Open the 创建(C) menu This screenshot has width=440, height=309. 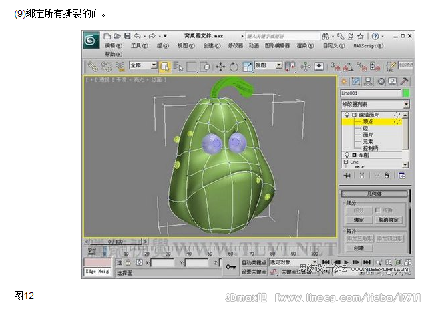[212, 45]
